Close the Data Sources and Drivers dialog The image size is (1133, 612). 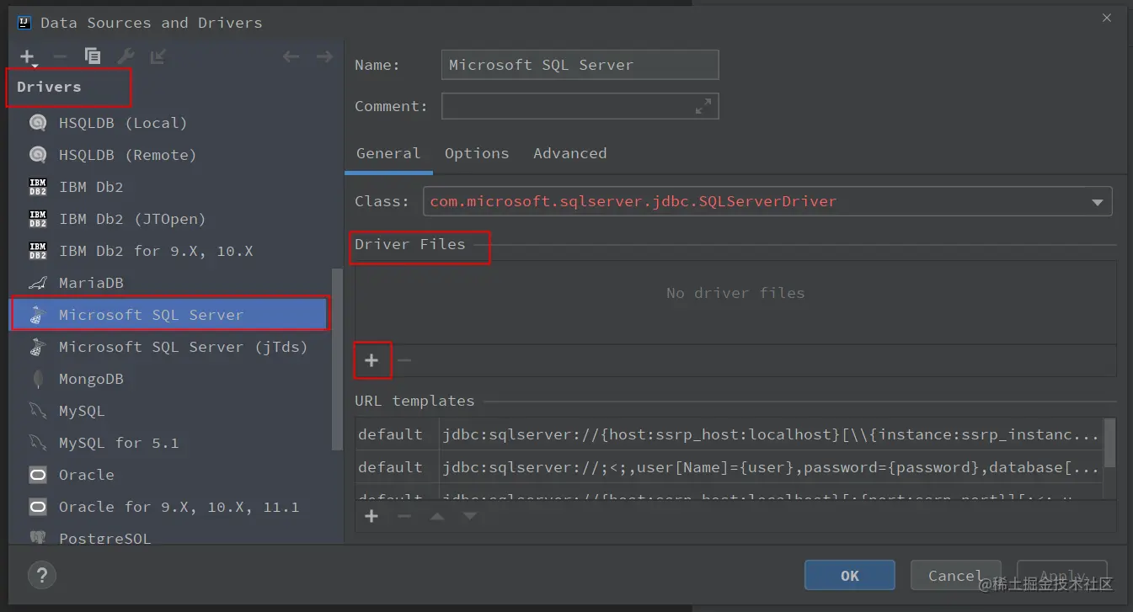pyautogui.click(x=1107, y=18)
